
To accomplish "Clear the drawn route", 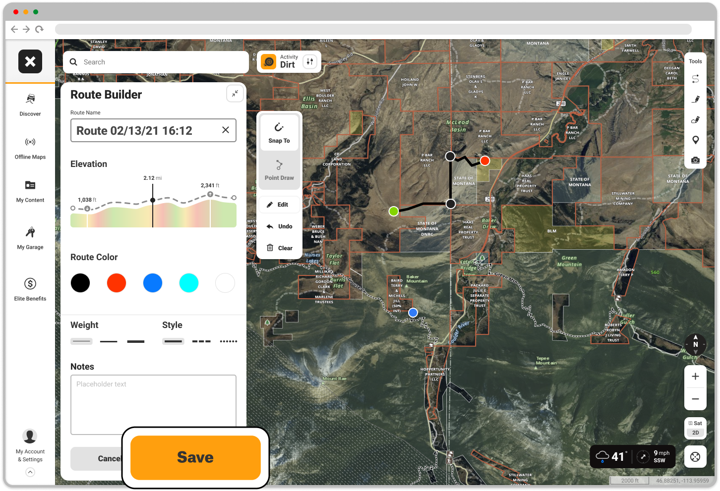I will (279, 248).
